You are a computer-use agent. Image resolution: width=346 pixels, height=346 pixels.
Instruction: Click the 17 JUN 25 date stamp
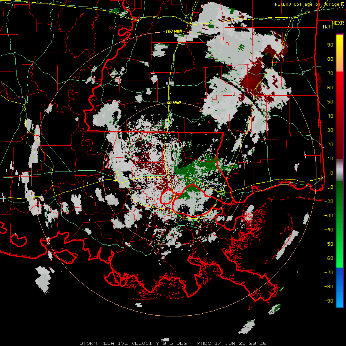[x=231, y=343]
